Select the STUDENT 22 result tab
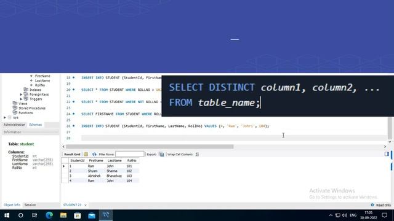 point(72,205)
